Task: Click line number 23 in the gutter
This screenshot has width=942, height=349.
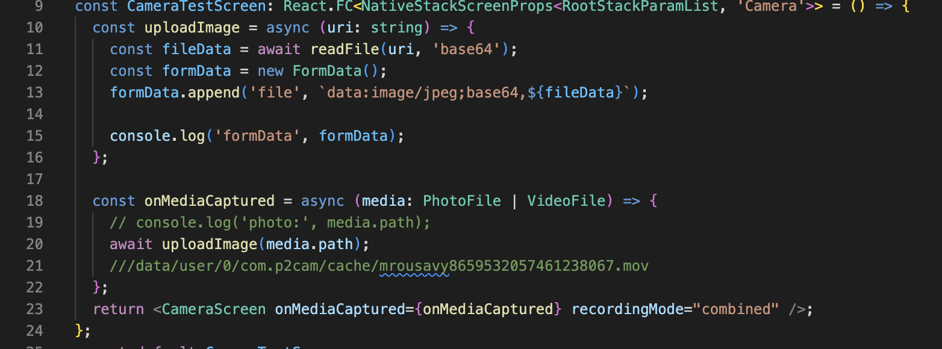Action: pos(34,309)
